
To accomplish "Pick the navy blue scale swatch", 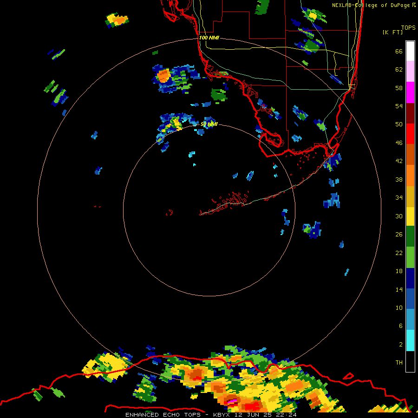I will (x=410, y=278).
